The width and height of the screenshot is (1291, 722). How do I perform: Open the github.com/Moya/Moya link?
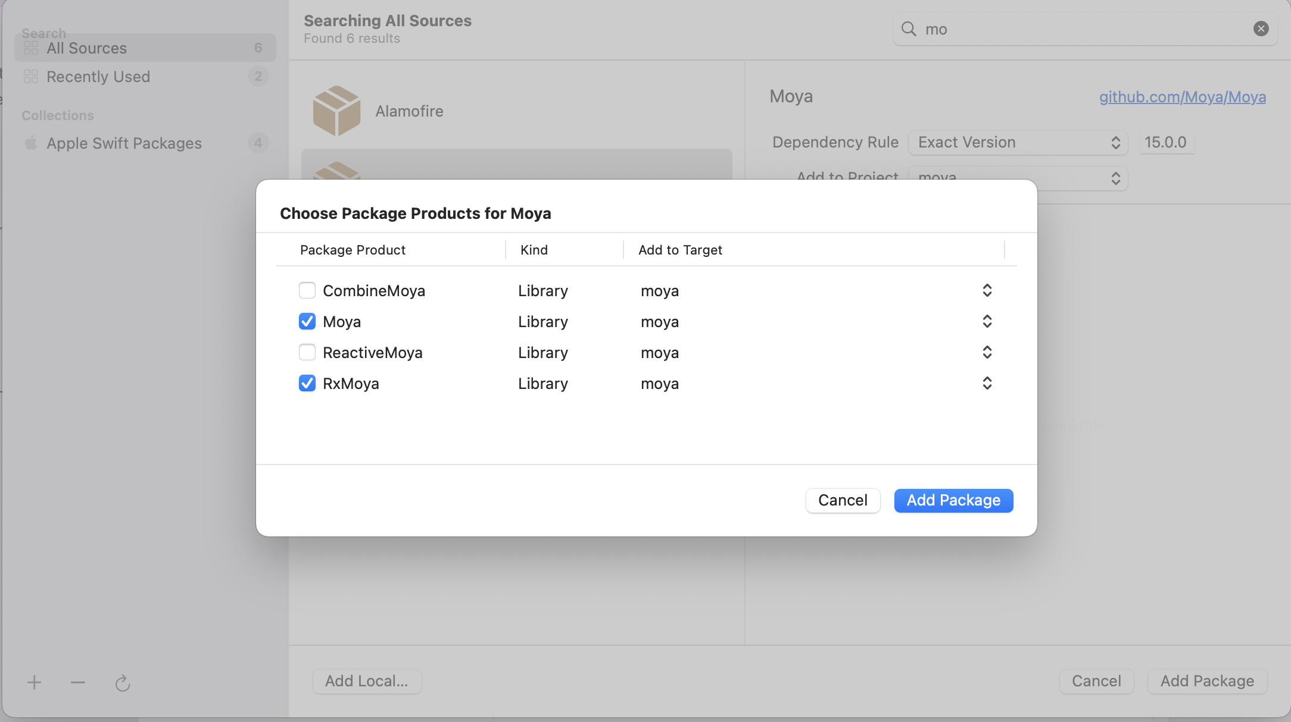(x=1182, y=97)
